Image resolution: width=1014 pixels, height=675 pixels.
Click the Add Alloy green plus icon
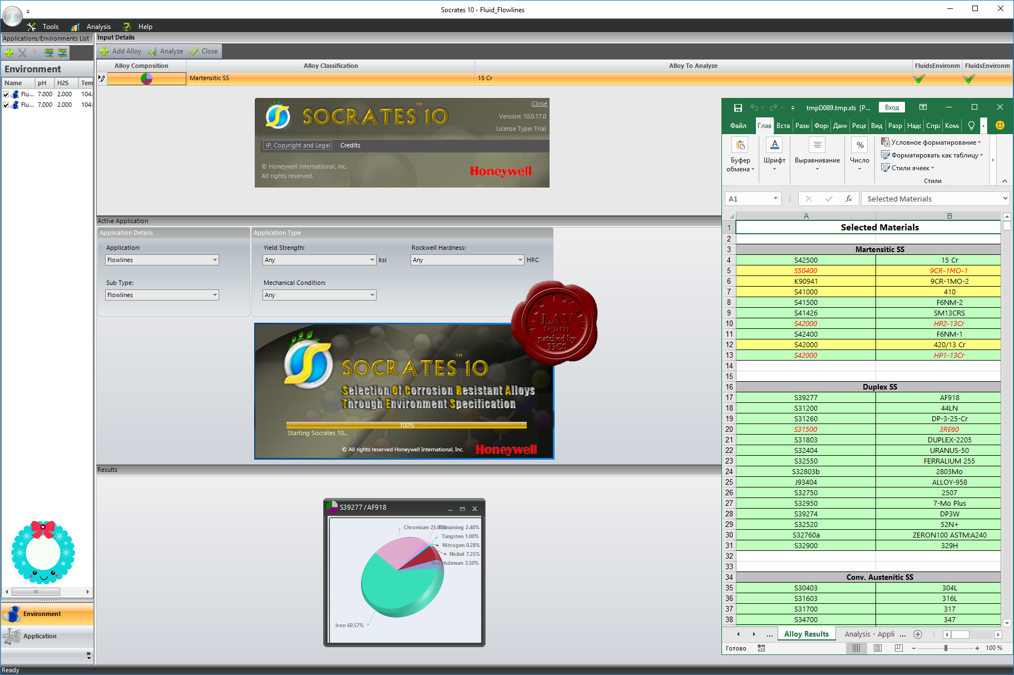pos(104,51)
